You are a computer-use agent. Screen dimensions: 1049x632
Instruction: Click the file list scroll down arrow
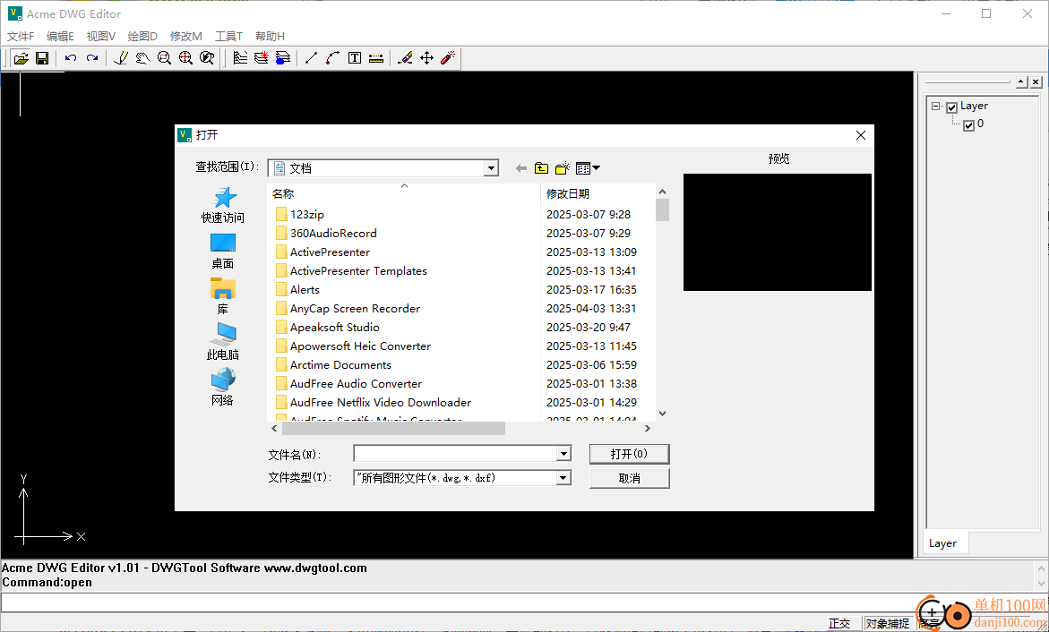click(662, 414)
